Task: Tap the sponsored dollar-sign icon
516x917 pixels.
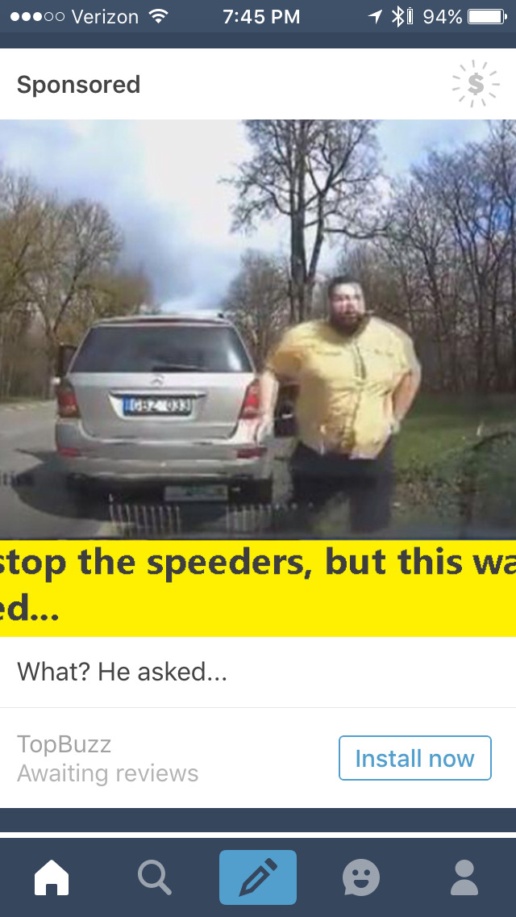Action: [x=476, y=84]
